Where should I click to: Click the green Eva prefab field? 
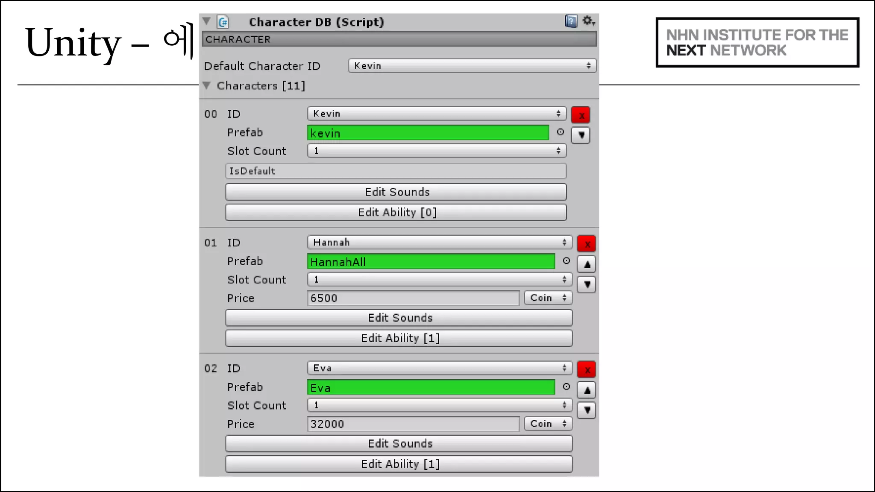pyautogui.click(x=431, y=388)
